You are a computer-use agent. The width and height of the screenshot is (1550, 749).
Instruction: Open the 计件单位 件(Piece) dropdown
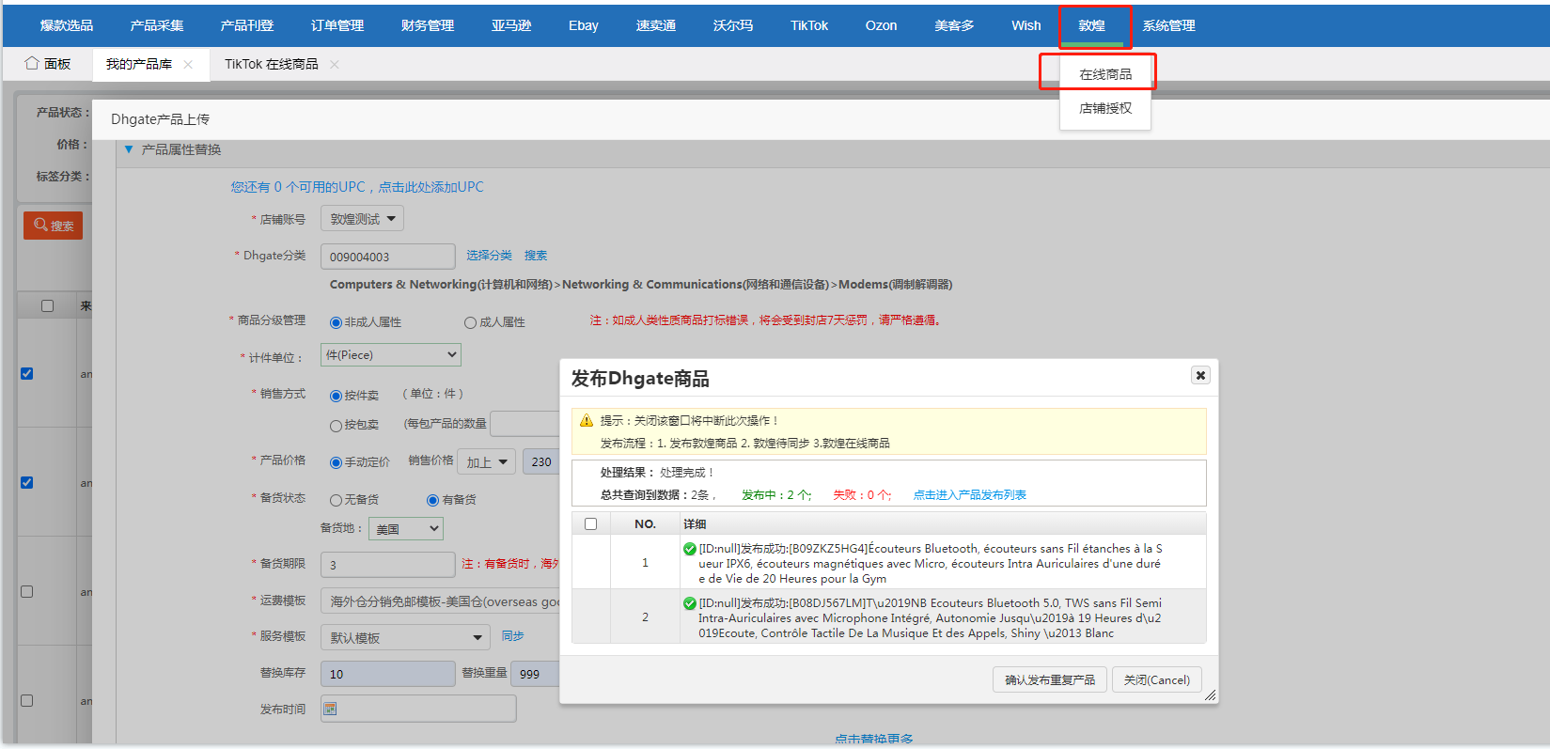pyautogui.click(x=391, y=354)
